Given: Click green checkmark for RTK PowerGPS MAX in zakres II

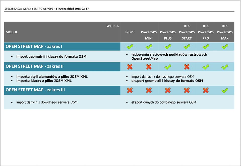Looking at the screenshot, I should pyautogui.click(x=225, y=67).
